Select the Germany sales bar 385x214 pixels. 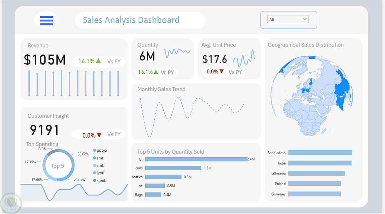click(315, 194)
